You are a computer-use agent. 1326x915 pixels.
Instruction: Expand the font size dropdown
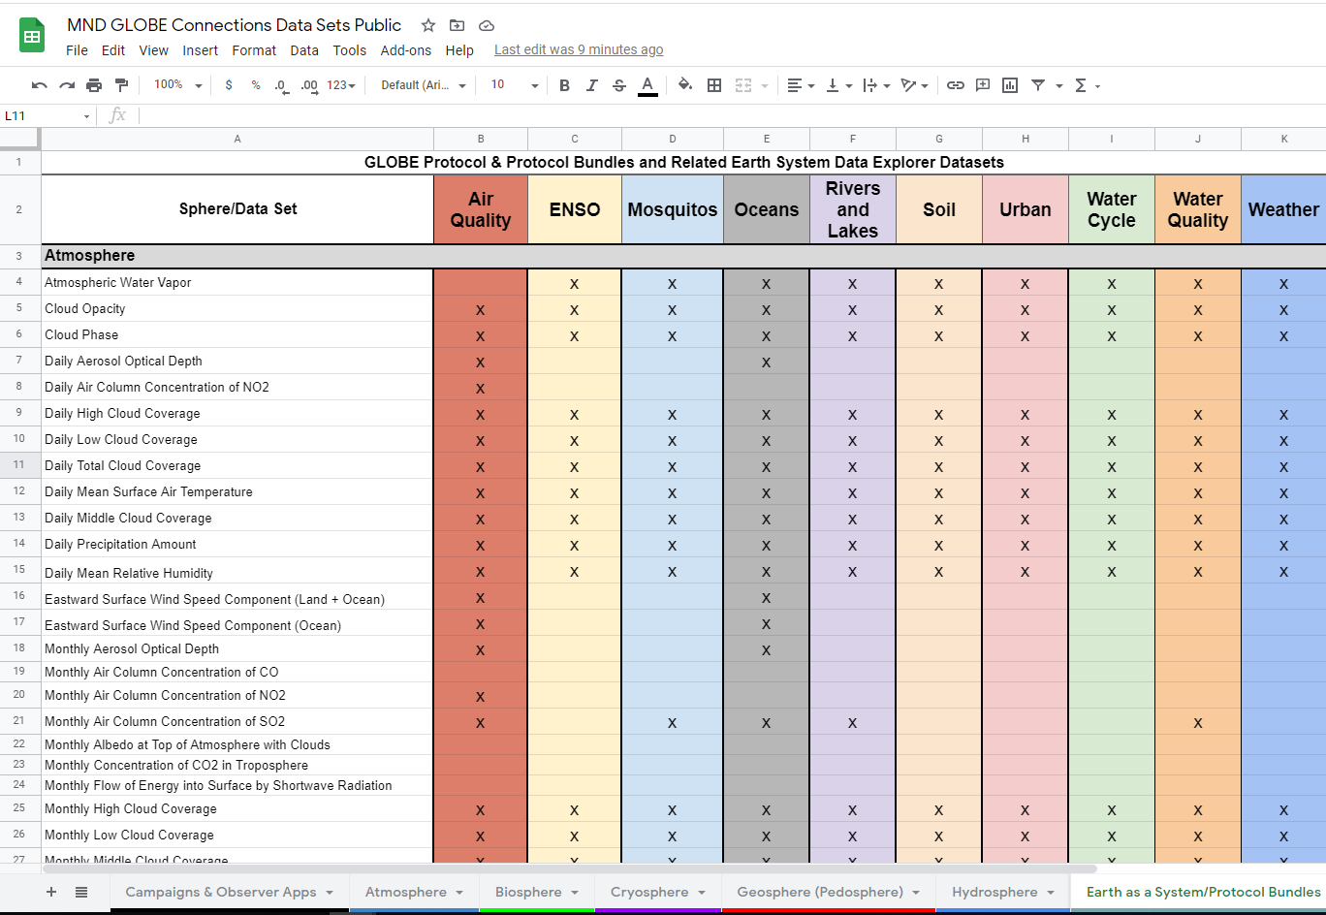click(514, 85)
